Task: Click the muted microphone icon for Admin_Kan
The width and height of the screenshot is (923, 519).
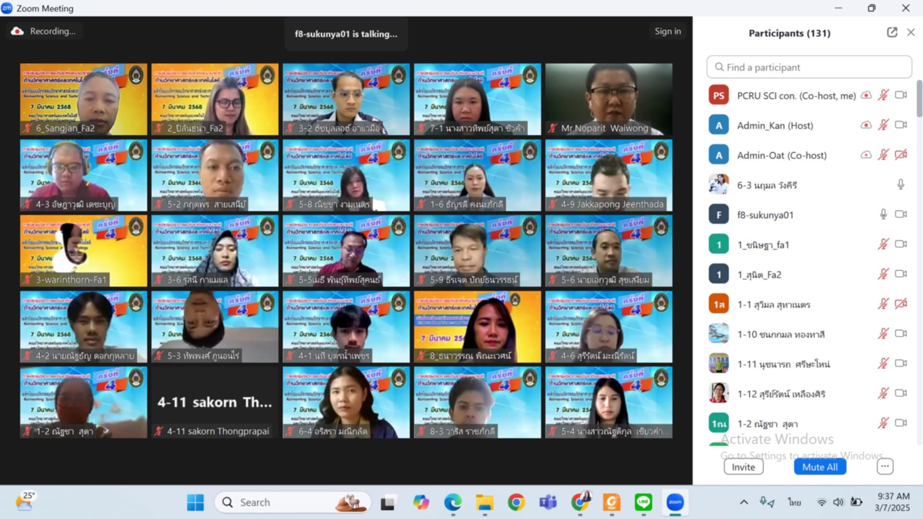Action: pos(883,125)
